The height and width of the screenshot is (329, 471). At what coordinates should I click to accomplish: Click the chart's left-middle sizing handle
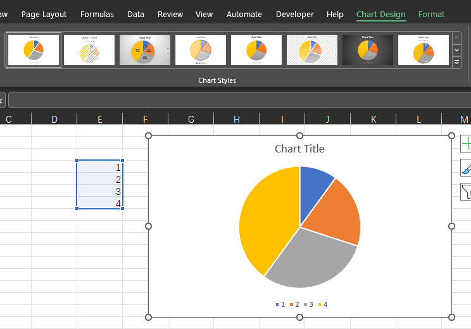tap(148, 227)
